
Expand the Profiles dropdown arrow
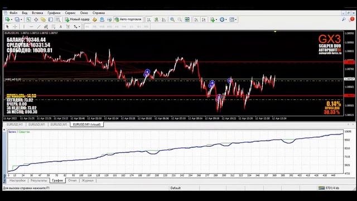point(21,20)
